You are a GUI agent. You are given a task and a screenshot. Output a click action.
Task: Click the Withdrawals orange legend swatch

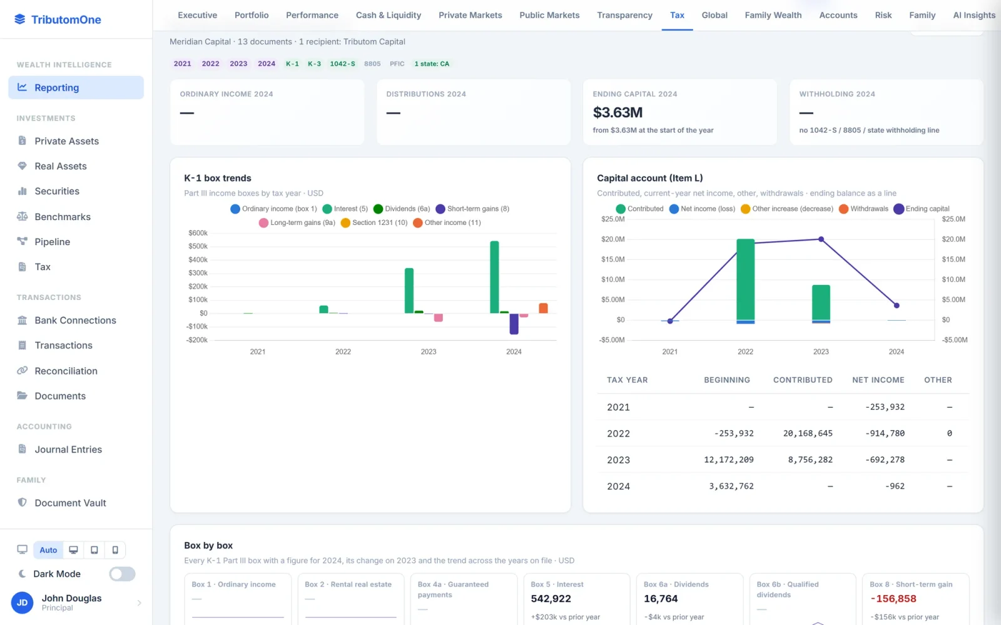(843, 209)
